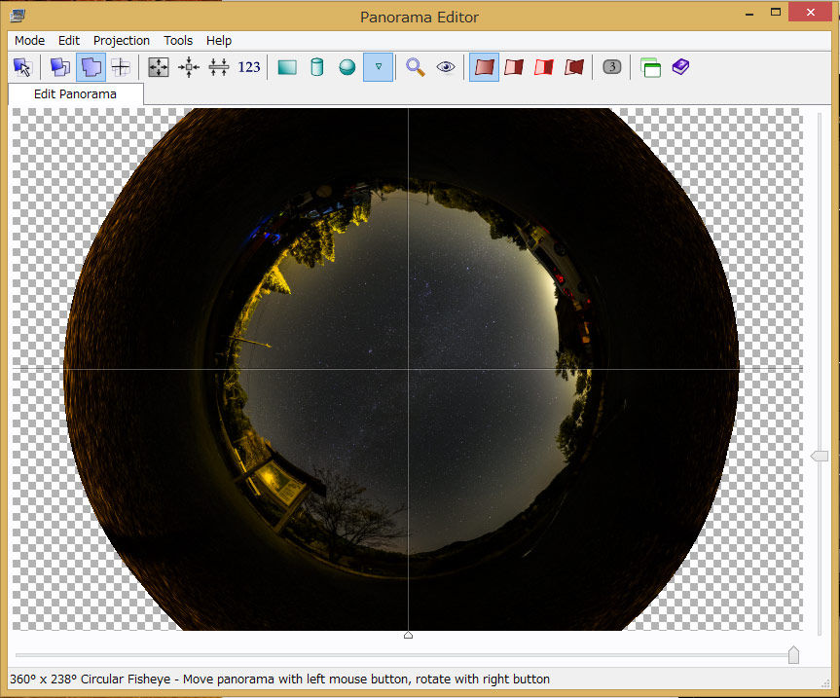
Task: Click the fit panorama four-arrows icon
Action: pos(159,67)
